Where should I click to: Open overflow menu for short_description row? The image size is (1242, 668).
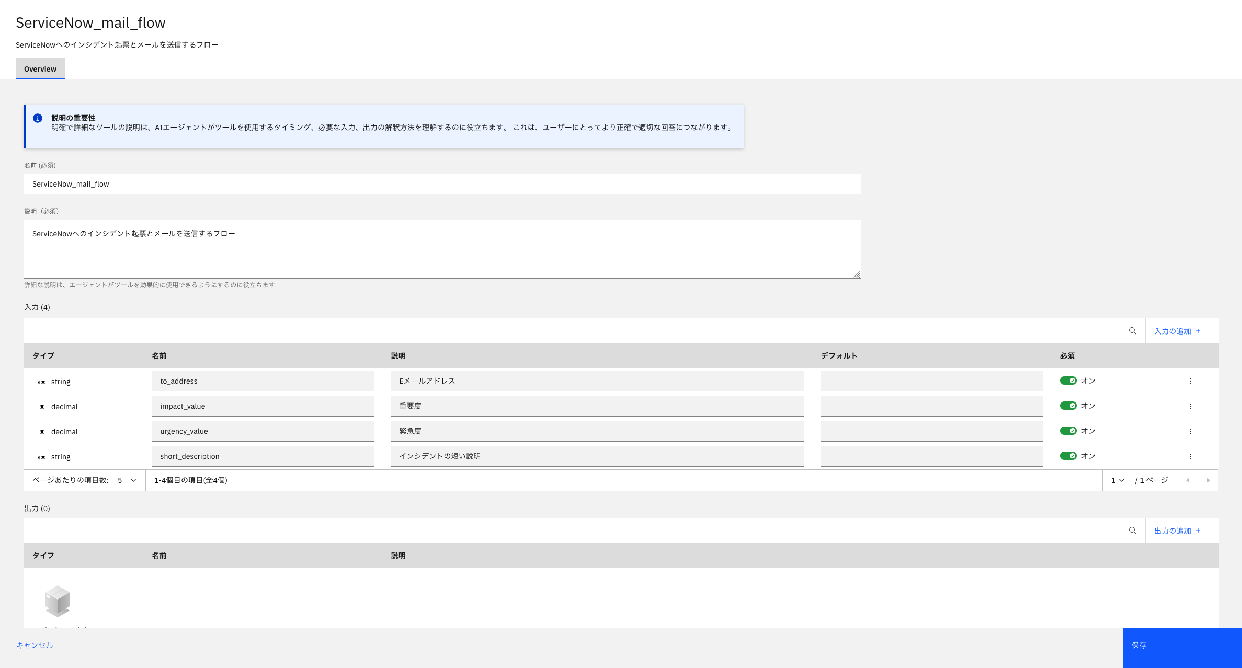pos(1190,456)
